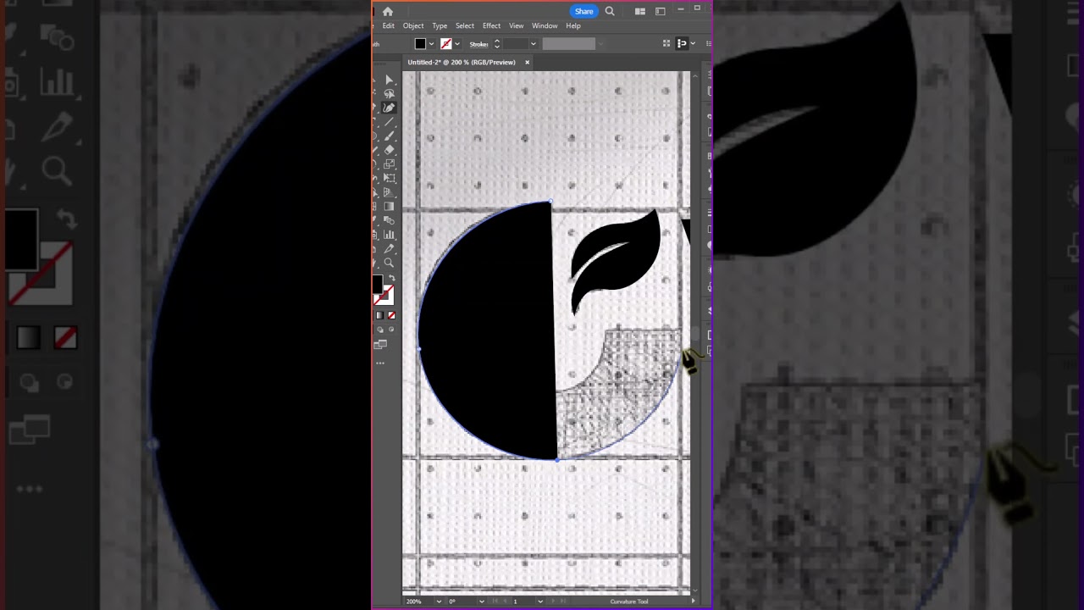The width and height of the screenshot is (1084, 610).
Task: Select the Perspective Grid tool
Action: coord(389,192)
